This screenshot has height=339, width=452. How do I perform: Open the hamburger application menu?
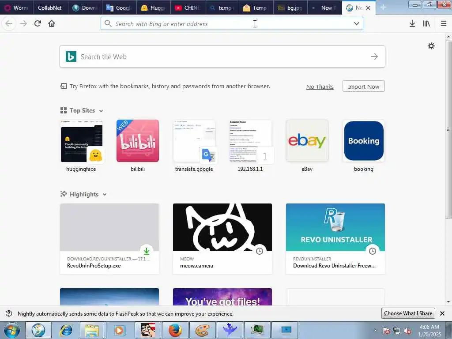[444, 24]
